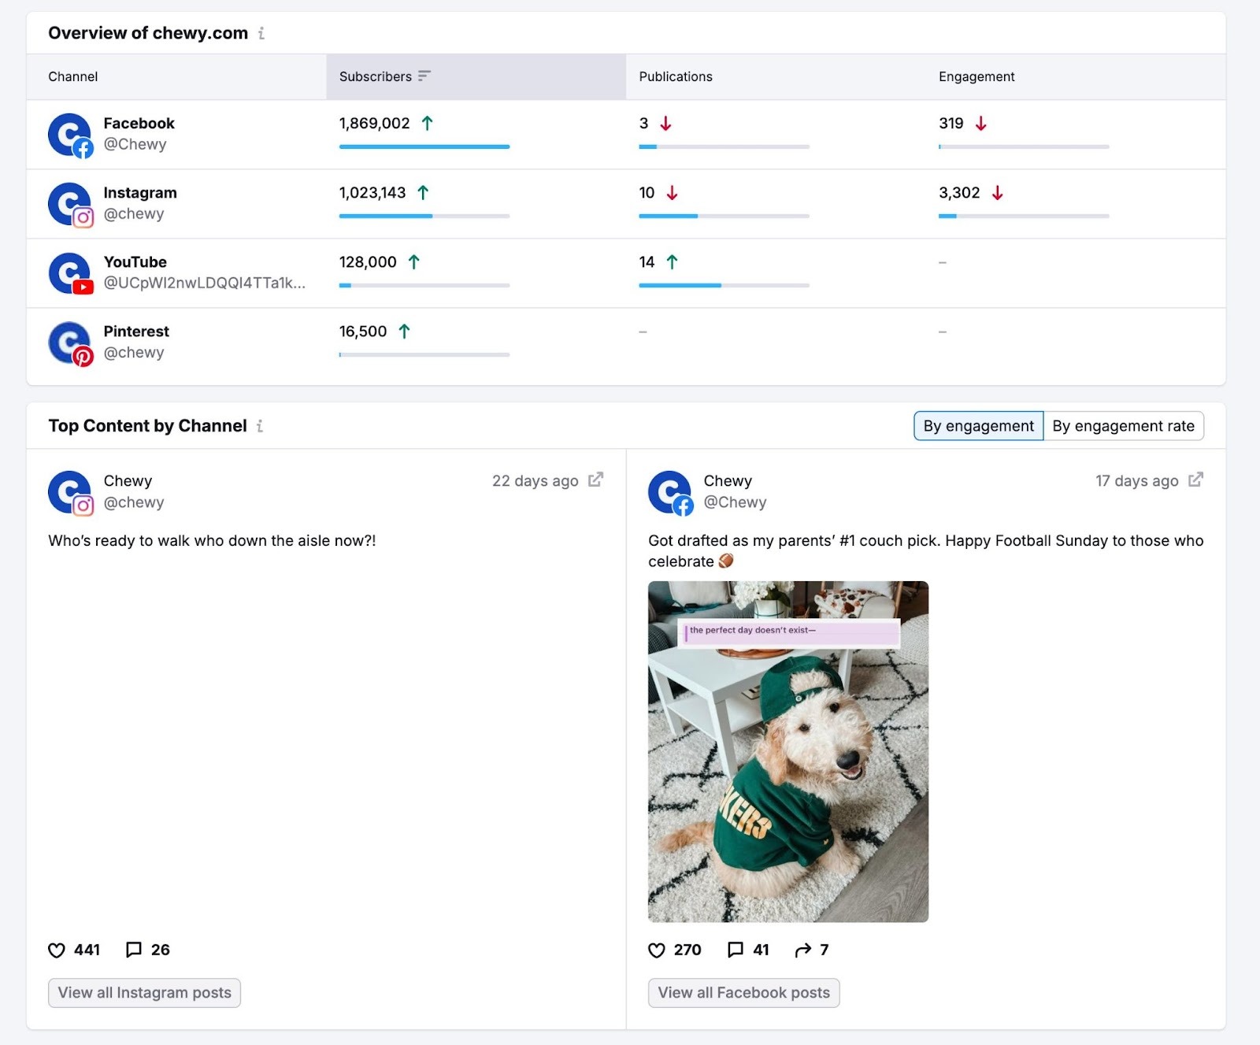
Task: Switch to the By engagement rate view
Action: [1124, 425]
